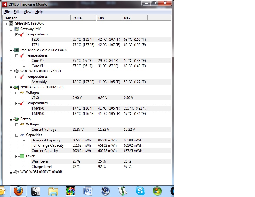Select the Full Charge Capacity row

click(101, 145)
